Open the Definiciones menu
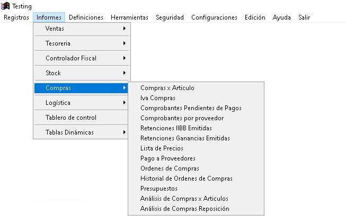 (86, 17)
